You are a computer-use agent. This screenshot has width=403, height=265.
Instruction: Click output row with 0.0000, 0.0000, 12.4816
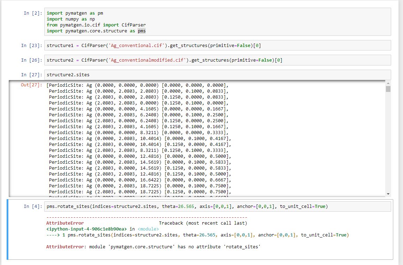tap(140, 156)
